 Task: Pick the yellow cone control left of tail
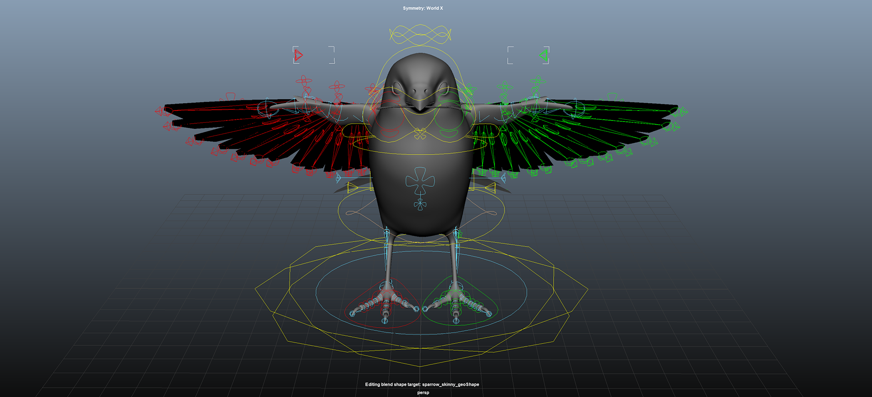tap(353, 187)
